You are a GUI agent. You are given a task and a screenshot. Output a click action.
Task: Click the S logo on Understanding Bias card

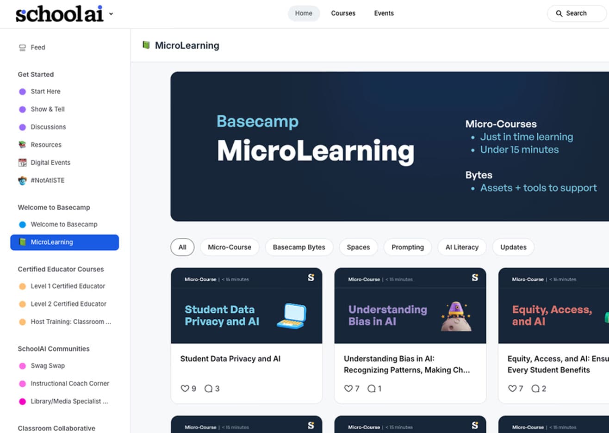(x=475, y=278)
